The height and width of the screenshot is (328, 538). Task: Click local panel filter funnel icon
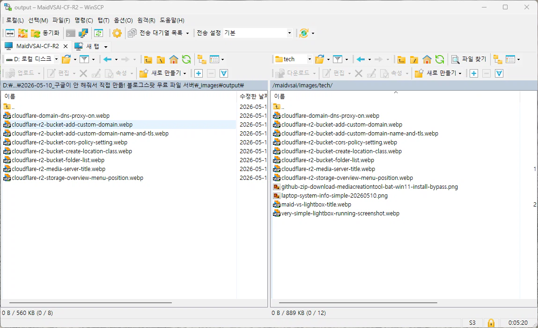(x=84, y=59)
